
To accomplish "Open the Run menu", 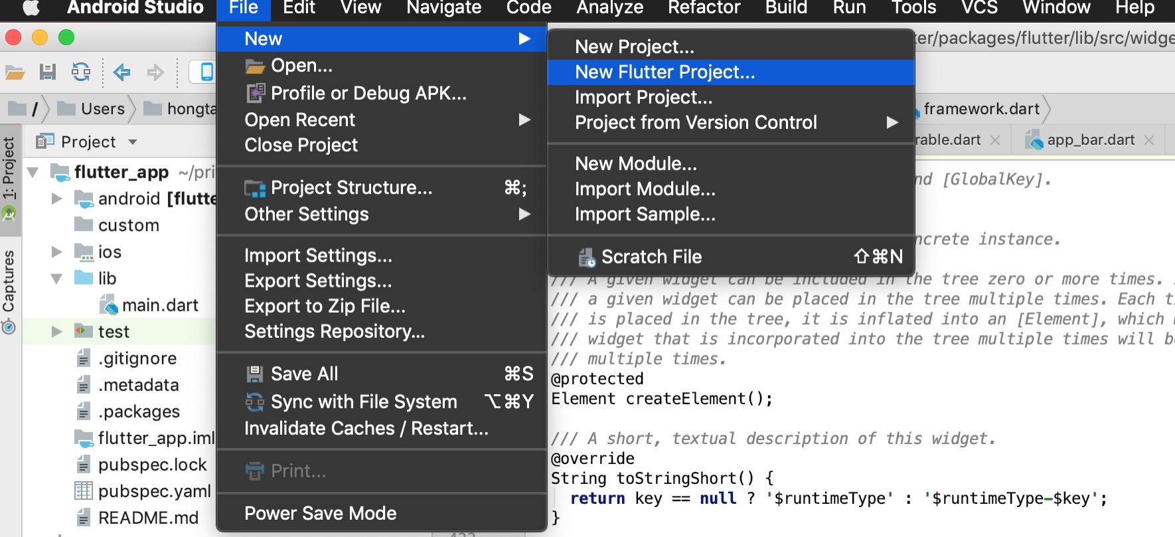I will click(x=849, y=8).
